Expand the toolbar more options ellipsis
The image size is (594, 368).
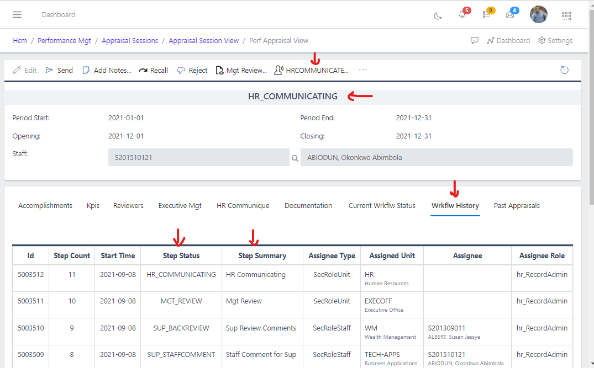(x=363, y=70)
